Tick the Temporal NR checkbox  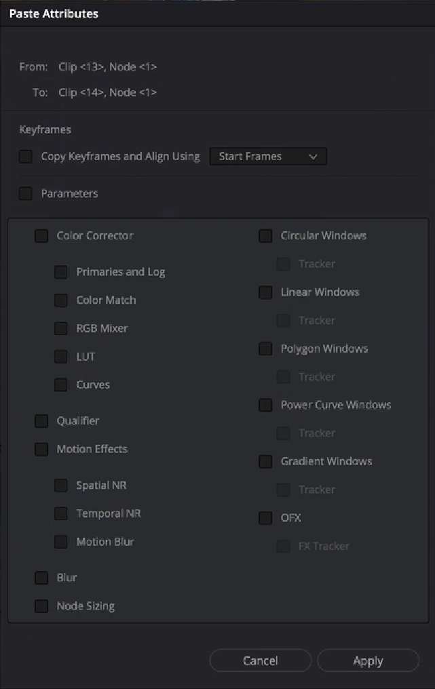coord(61,514)
